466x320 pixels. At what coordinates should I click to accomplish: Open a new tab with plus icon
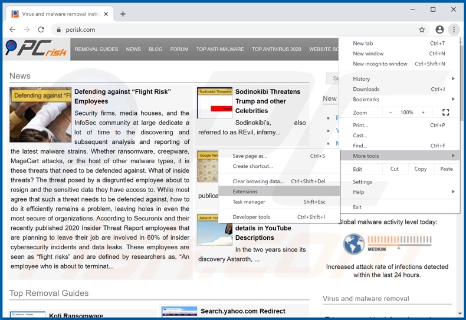[123, 14]
